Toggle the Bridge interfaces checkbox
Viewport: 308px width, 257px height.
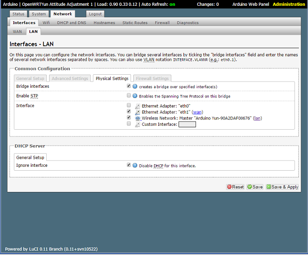tap(129, 86)
